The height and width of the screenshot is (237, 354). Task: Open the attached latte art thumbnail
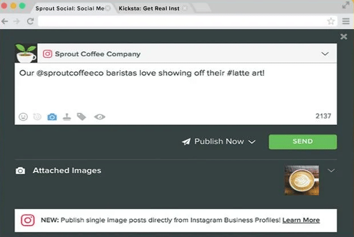pyautogui.click(x=302, y=181)
